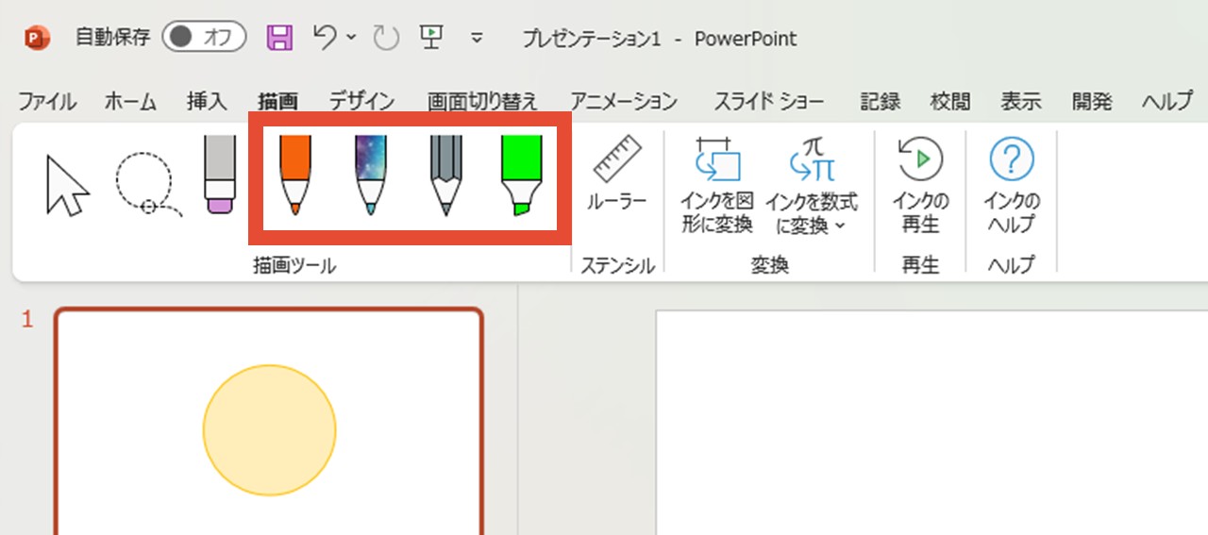
Task: Select the green highlighter
Action: click(521, 176)
